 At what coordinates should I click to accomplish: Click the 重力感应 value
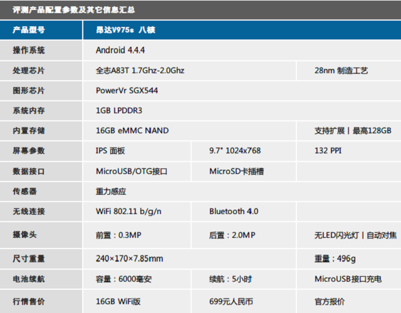tap(111, 191)
